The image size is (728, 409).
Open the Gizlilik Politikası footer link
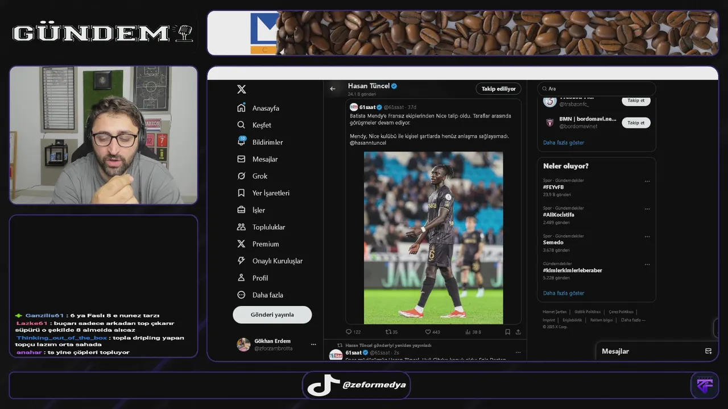tap(588, 312)
